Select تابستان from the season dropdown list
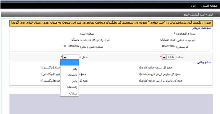220x114 pixels. [x=69, y=75]
